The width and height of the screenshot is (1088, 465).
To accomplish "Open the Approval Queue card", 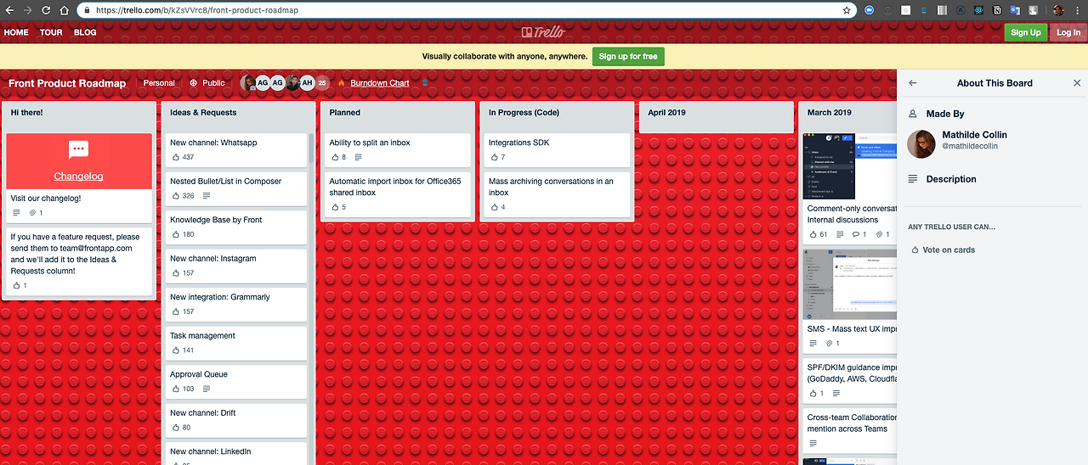I will 235,381.
